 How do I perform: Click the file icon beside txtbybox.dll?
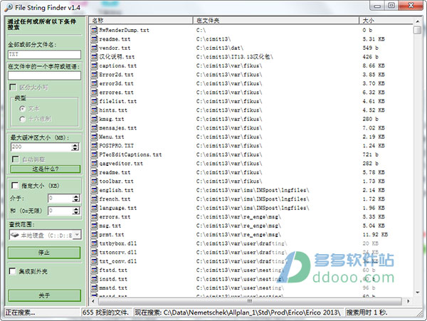[94, 243]
